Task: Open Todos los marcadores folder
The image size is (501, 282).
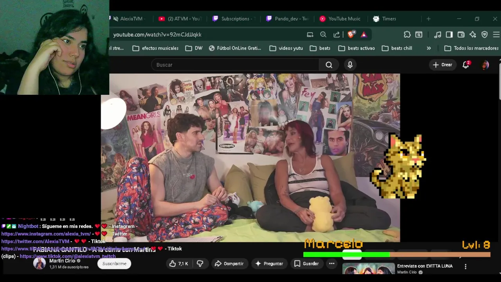Action: 472,48
